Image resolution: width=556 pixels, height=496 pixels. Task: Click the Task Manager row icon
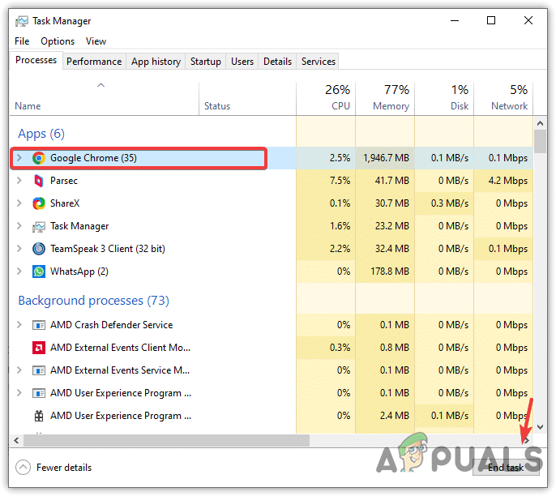[x=39, y=227]
